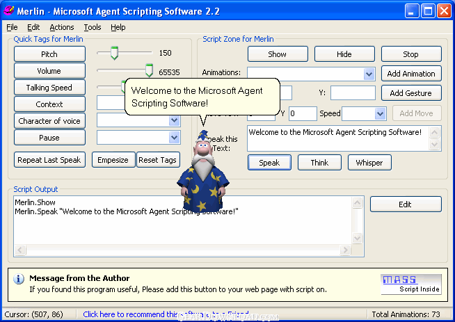Screen dimensions: 455x322
Task: Expand the Pause dropdown
Action: 174,138
